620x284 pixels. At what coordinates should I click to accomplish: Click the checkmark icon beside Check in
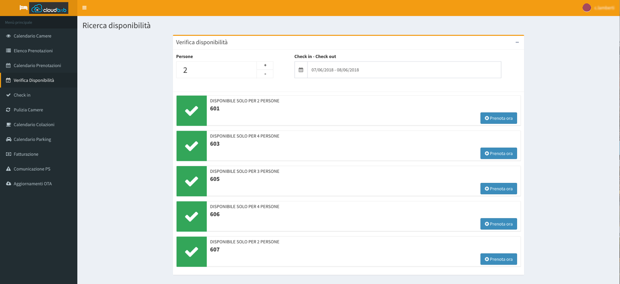pyautogui.click(x=8, y=95)
